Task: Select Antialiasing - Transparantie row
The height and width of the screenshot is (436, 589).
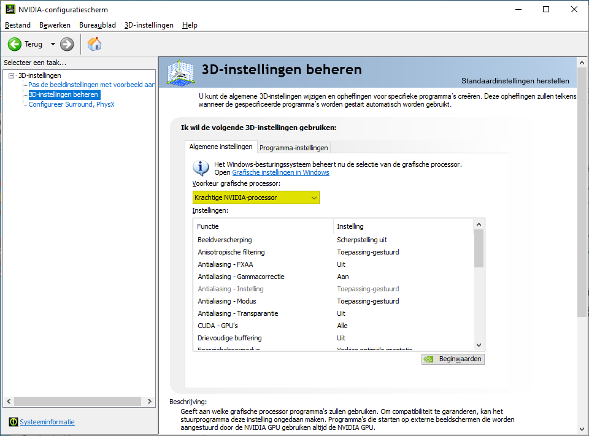Action: tap(334, 313)
